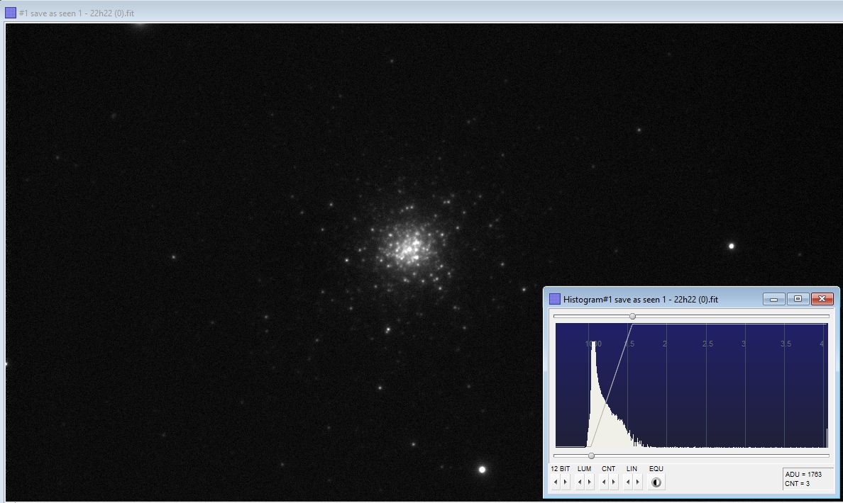Decrease LUM with the left arrow
This screenshot has width=843, height=503.
click(x=580, y=482)
